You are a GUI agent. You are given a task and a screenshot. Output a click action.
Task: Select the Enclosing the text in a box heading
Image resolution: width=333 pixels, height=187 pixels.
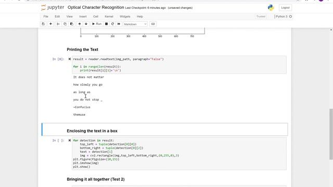92,131
